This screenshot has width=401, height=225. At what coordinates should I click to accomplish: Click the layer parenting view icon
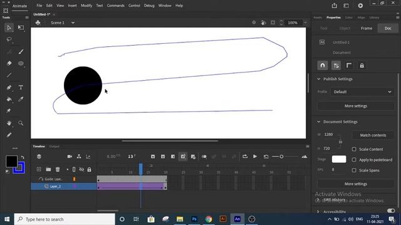click(x=79, y=157)
